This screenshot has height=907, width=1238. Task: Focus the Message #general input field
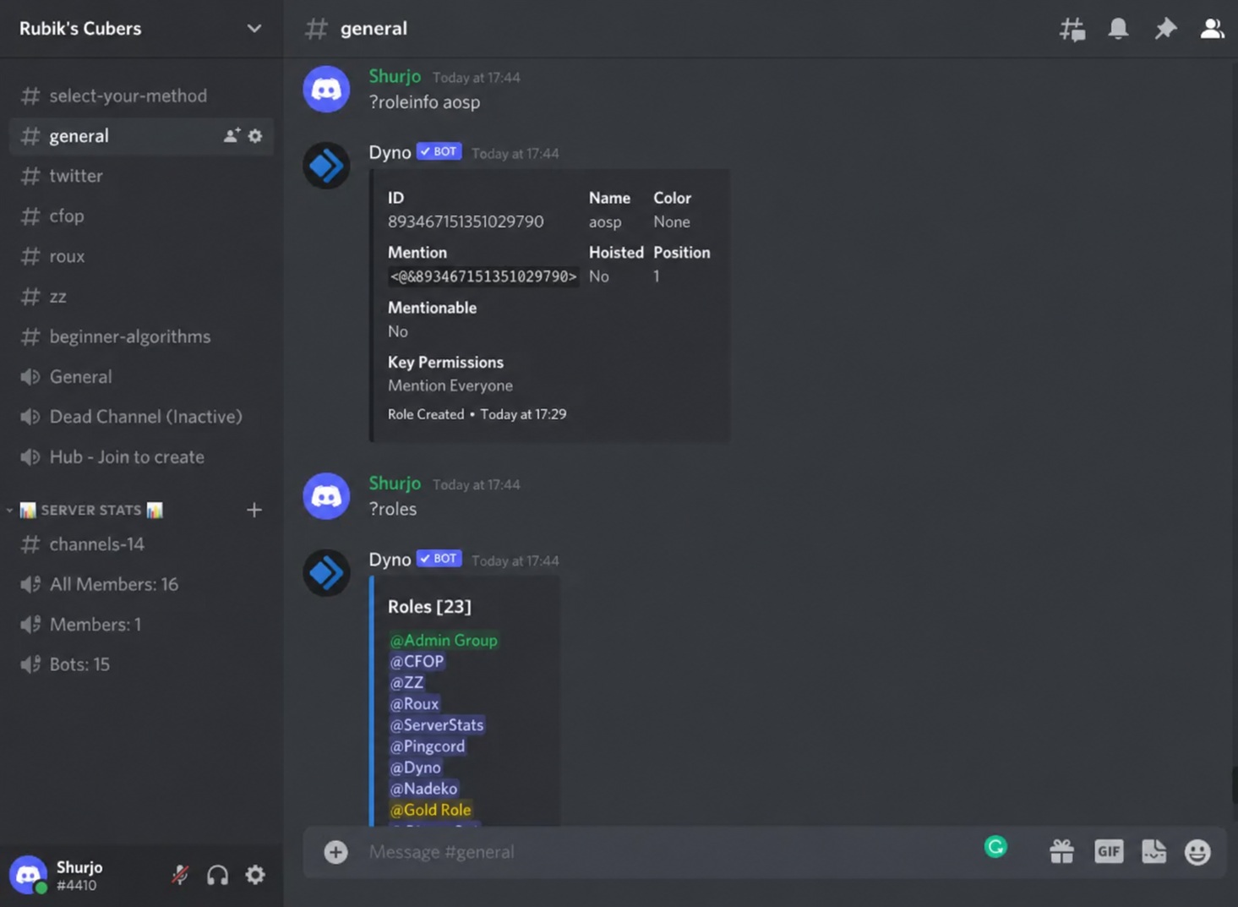tap(668, 851)
